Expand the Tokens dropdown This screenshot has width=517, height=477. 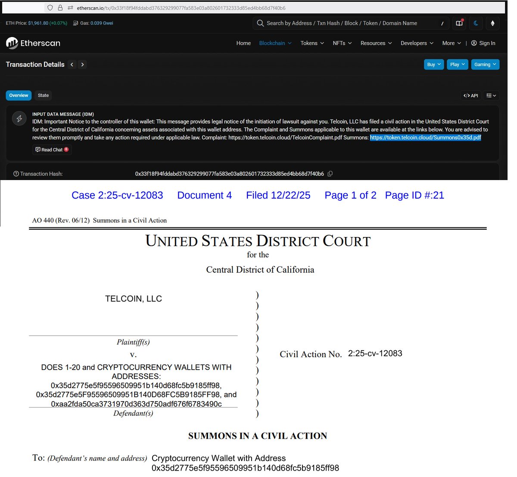coord(311,43)
